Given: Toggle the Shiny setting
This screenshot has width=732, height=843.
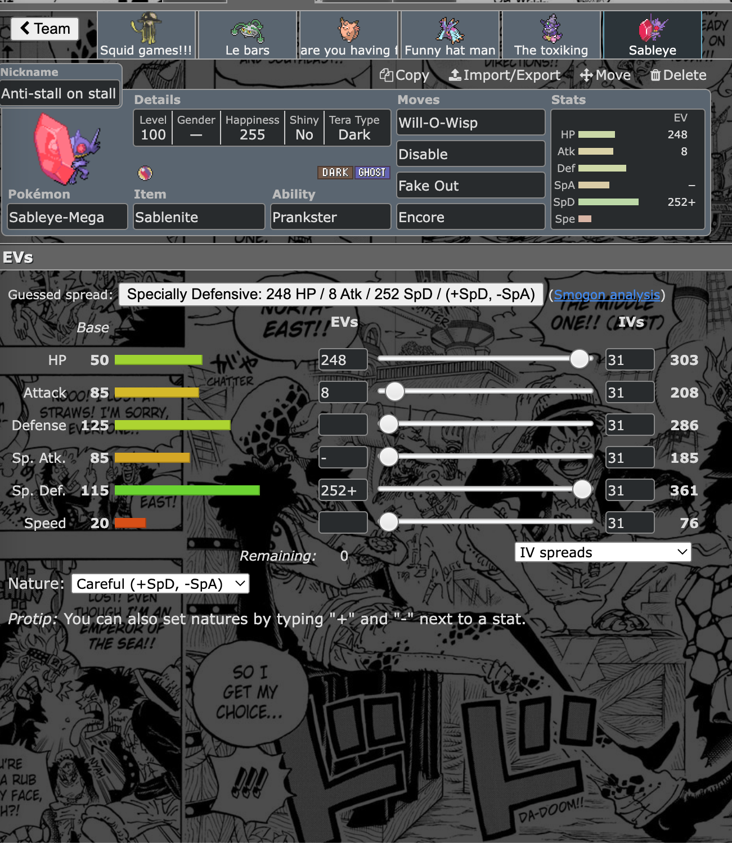Looking at the screenshot, I should pyautogui.click(x=304, y=128).
